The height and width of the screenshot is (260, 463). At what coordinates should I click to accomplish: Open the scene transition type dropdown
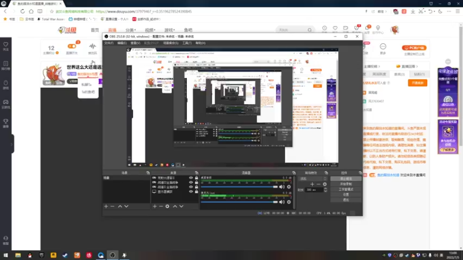[x=313, y=179]
